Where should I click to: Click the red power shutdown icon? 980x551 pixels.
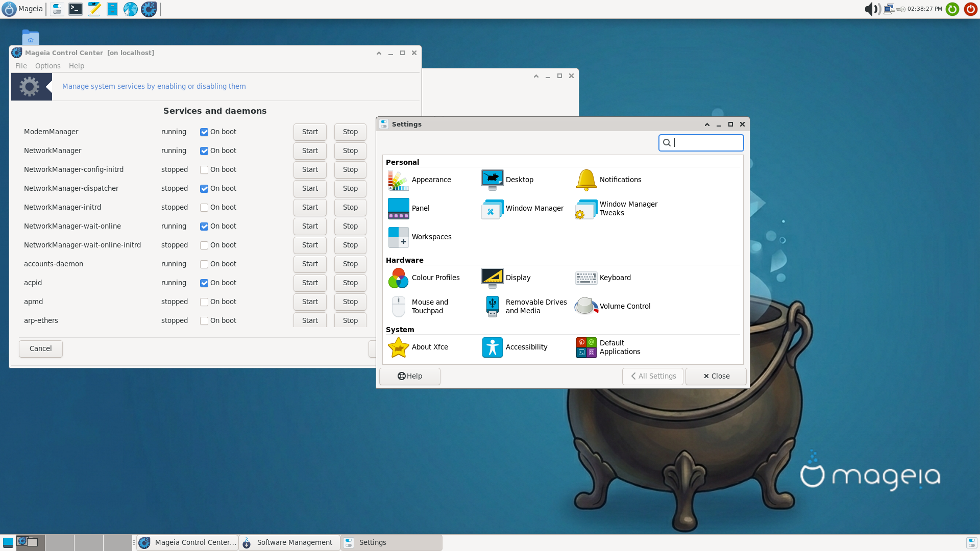coord(970,9)
